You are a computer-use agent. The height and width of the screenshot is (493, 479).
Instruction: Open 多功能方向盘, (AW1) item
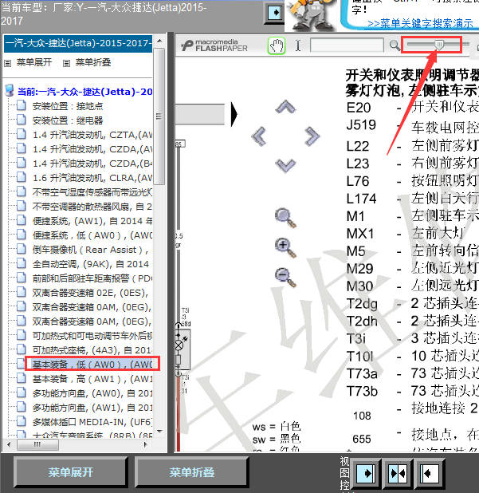(x=92, y=408)
